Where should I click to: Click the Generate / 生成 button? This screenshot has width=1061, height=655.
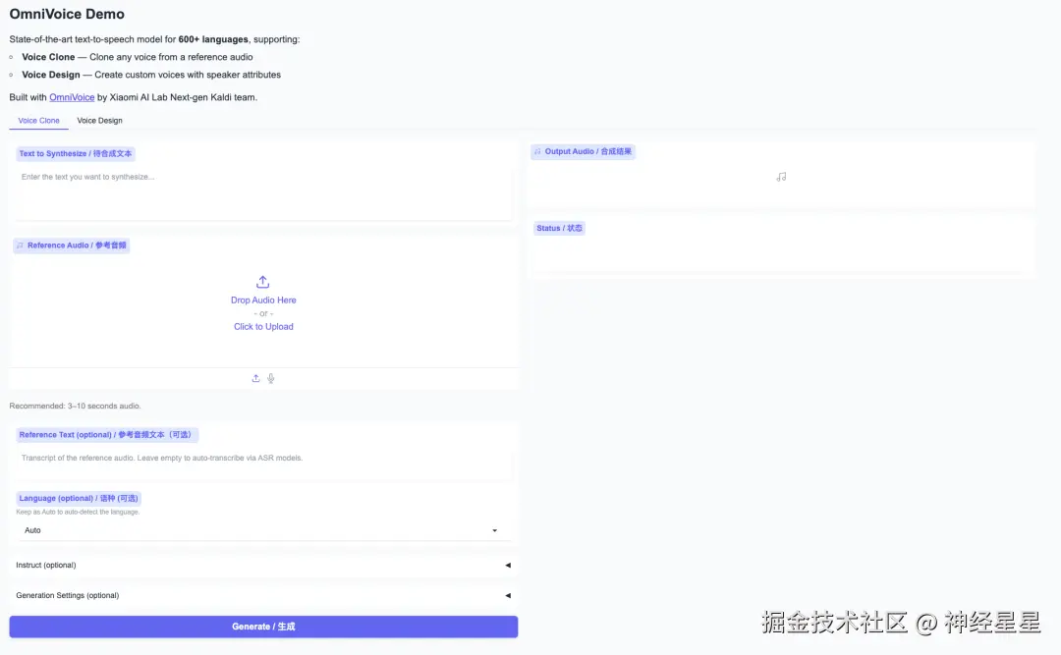point(263,627)
